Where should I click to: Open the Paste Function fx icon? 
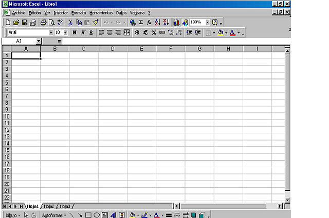[x=149, y=22]
